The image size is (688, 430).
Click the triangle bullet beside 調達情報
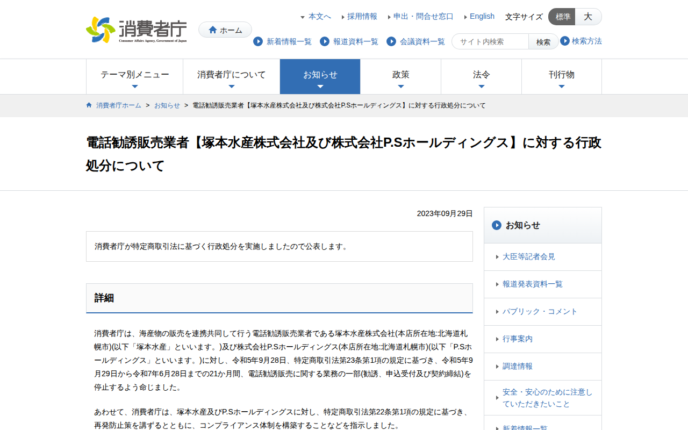tap(498, 367)
